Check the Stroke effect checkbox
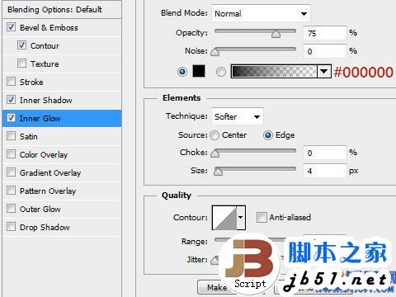 (x=11, y=82)
